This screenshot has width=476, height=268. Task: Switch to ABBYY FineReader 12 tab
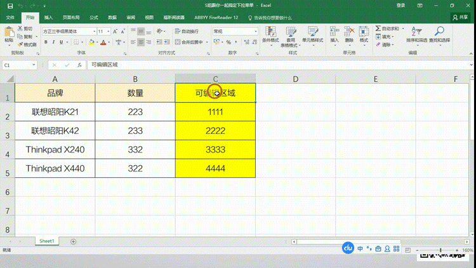click(x=216, y=18)
